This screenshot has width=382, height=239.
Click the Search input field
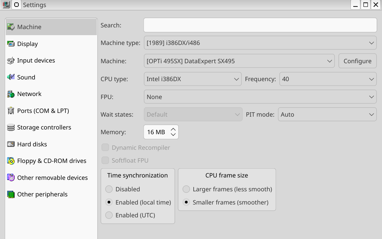click(260, 25)
